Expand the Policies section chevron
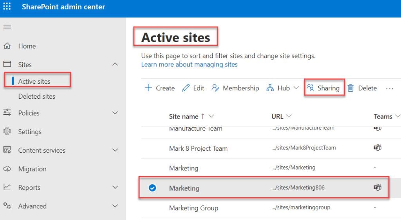Image resolution: width=401 pixels, height=220 pixels. point(115,113)
